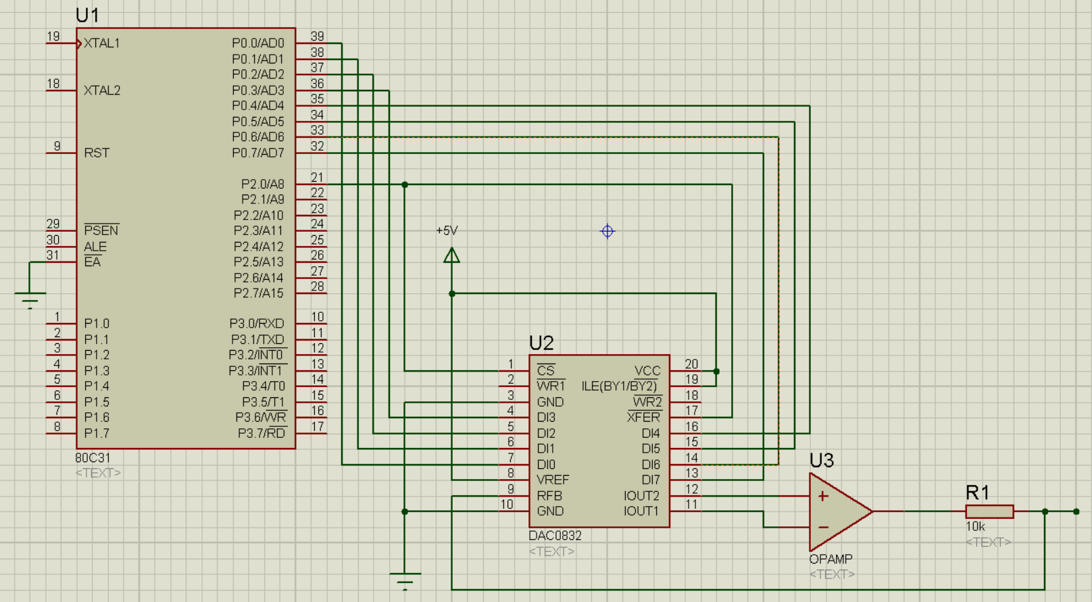Click the CS pin label on DAC0832

(545, 371)
